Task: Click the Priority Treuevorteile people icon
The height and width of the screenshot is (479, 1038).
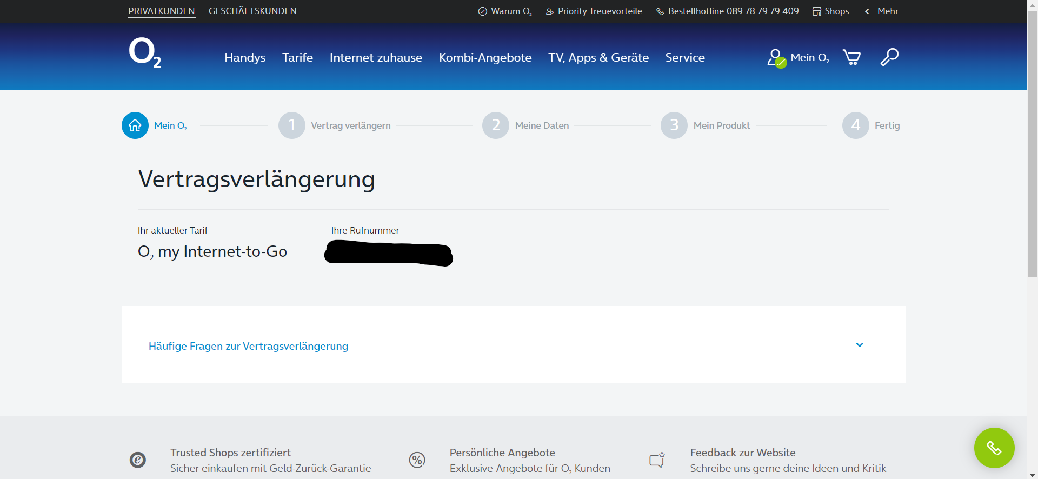Action: point(550,11)
